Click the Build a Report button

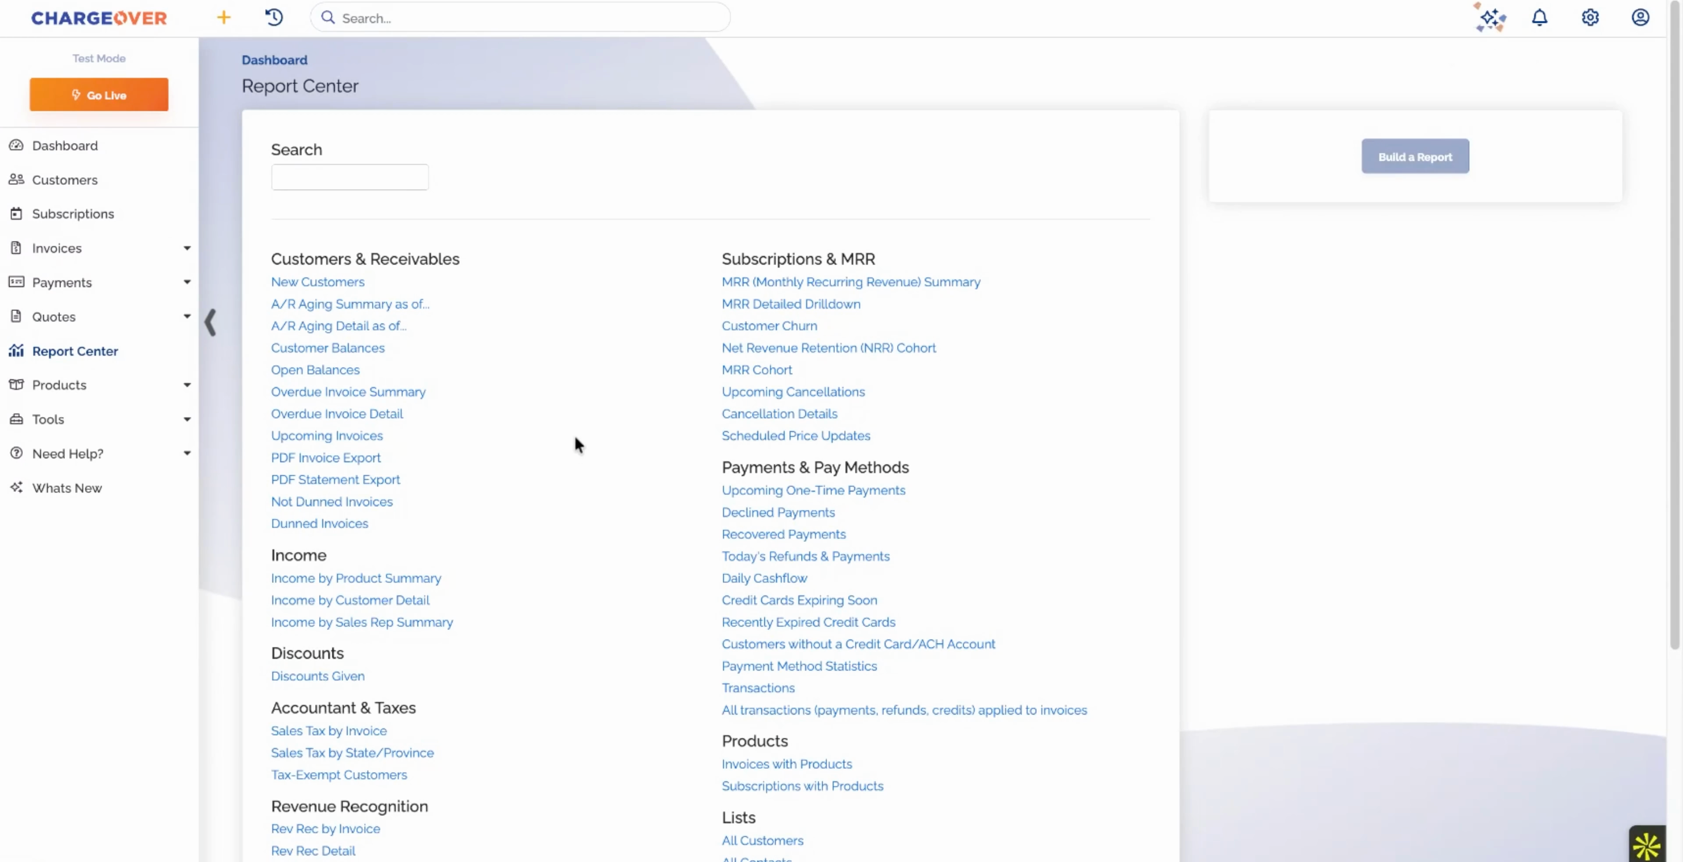pyautogui.click(x=1415, y=156)
